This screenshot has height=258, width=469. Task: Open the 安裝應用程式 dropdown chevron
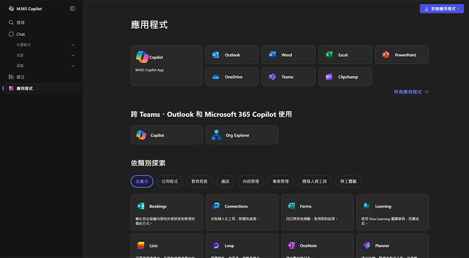click(459, 9)
